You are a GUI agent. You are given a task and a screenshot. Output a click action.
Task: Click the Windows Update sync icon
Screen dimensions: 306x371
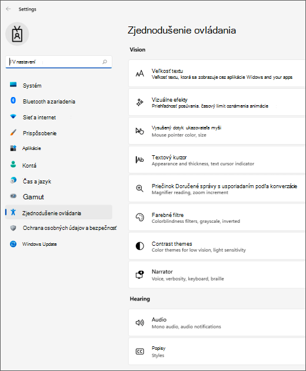point(14,244)
